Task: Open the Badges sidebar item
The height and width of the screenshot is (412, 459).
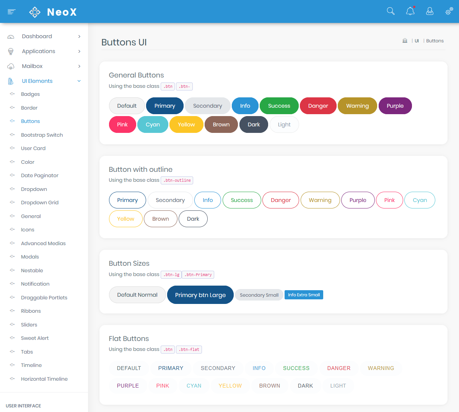Action: (30, 94)
